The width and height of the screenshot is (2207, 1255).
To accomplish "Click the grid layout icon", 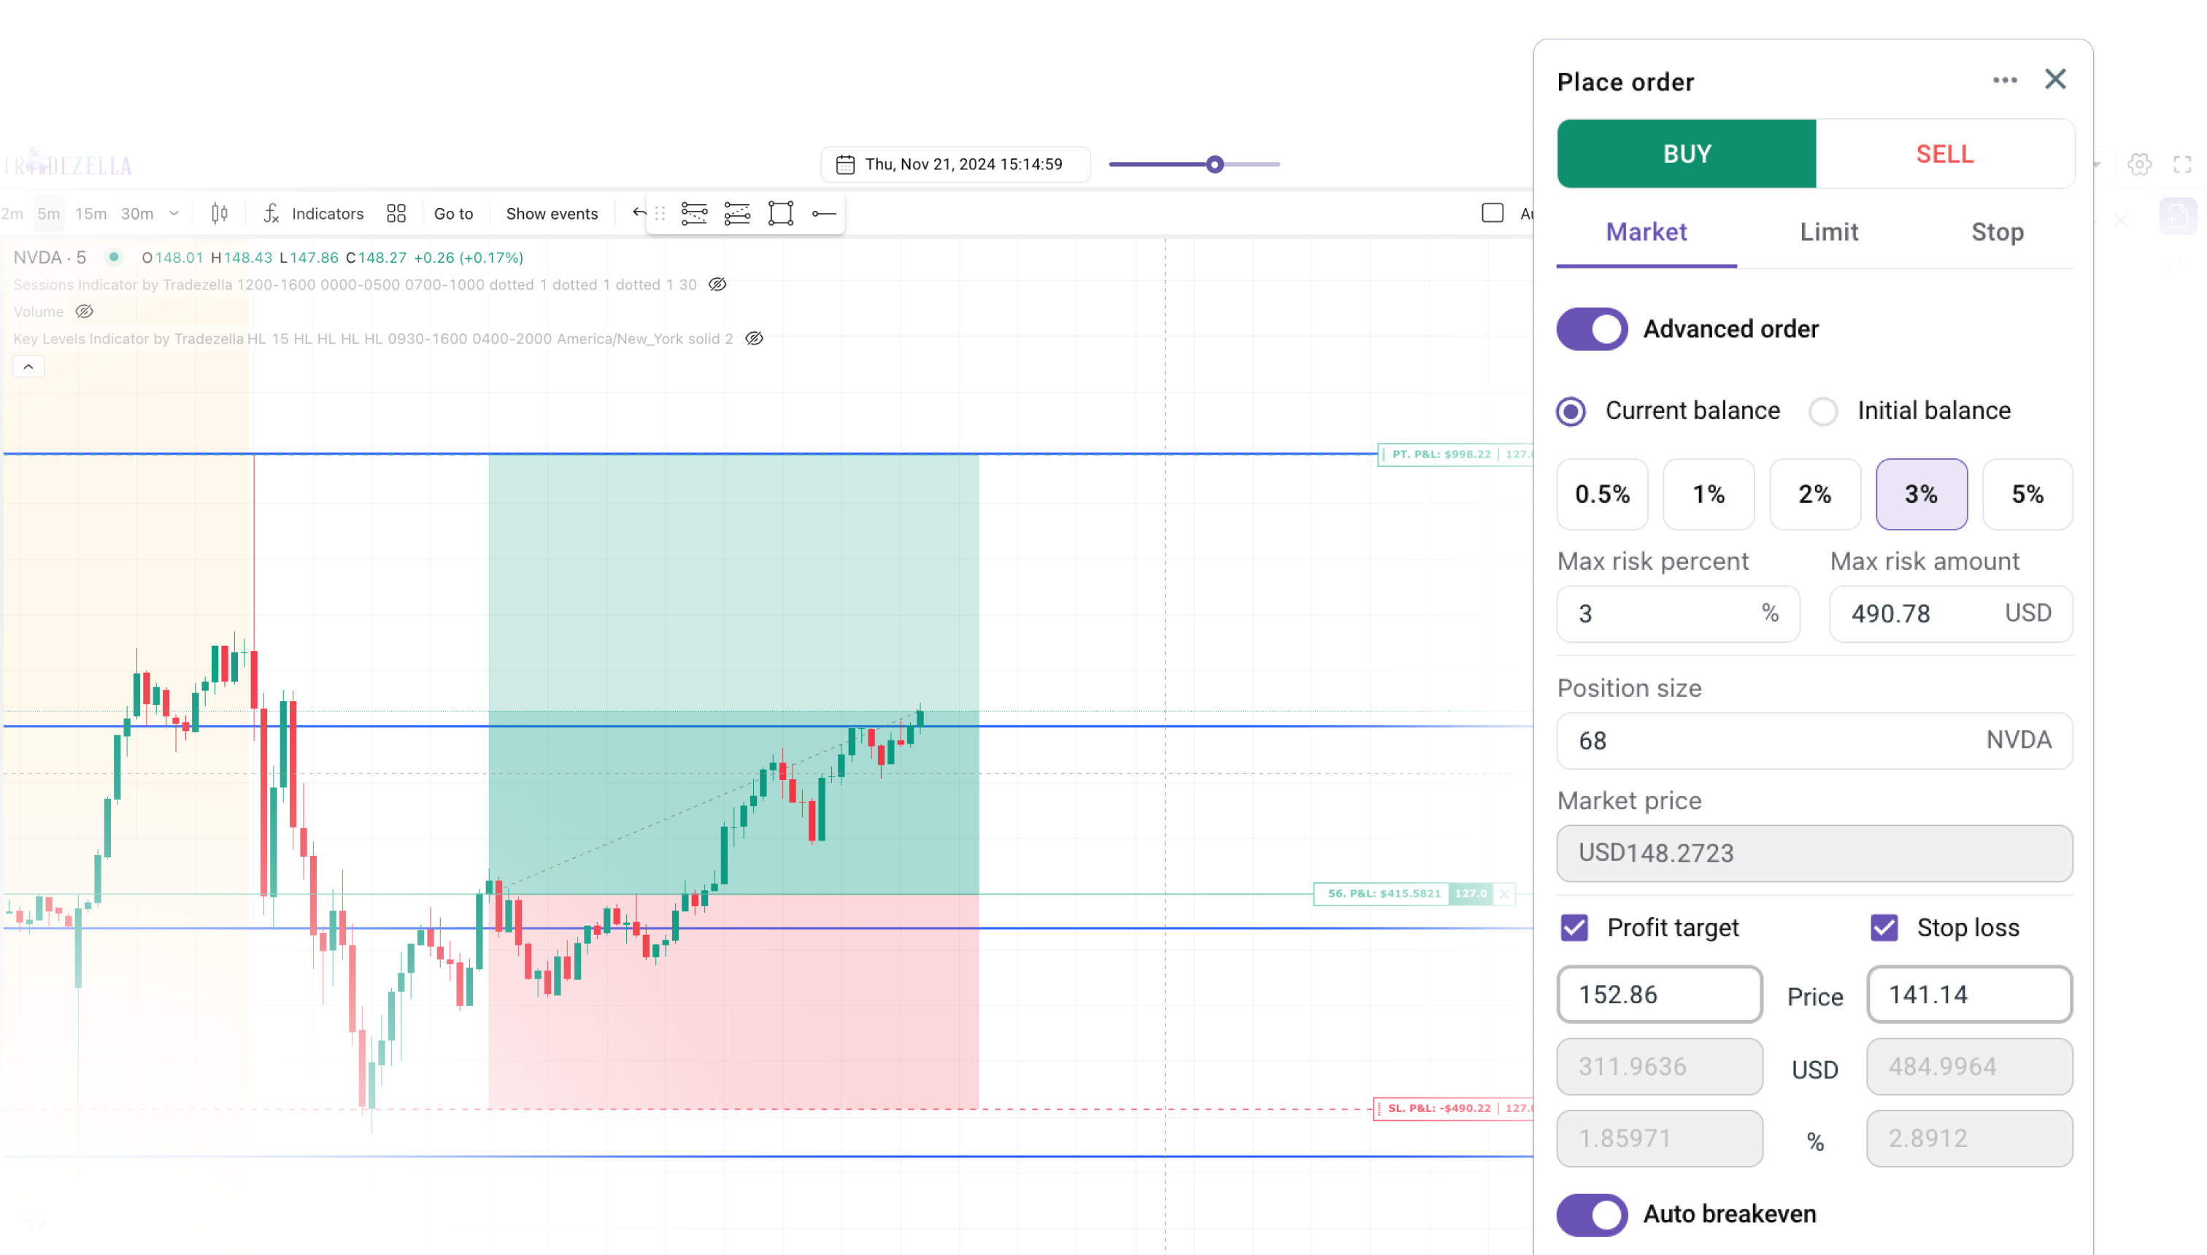I will (x=396, y=213).
